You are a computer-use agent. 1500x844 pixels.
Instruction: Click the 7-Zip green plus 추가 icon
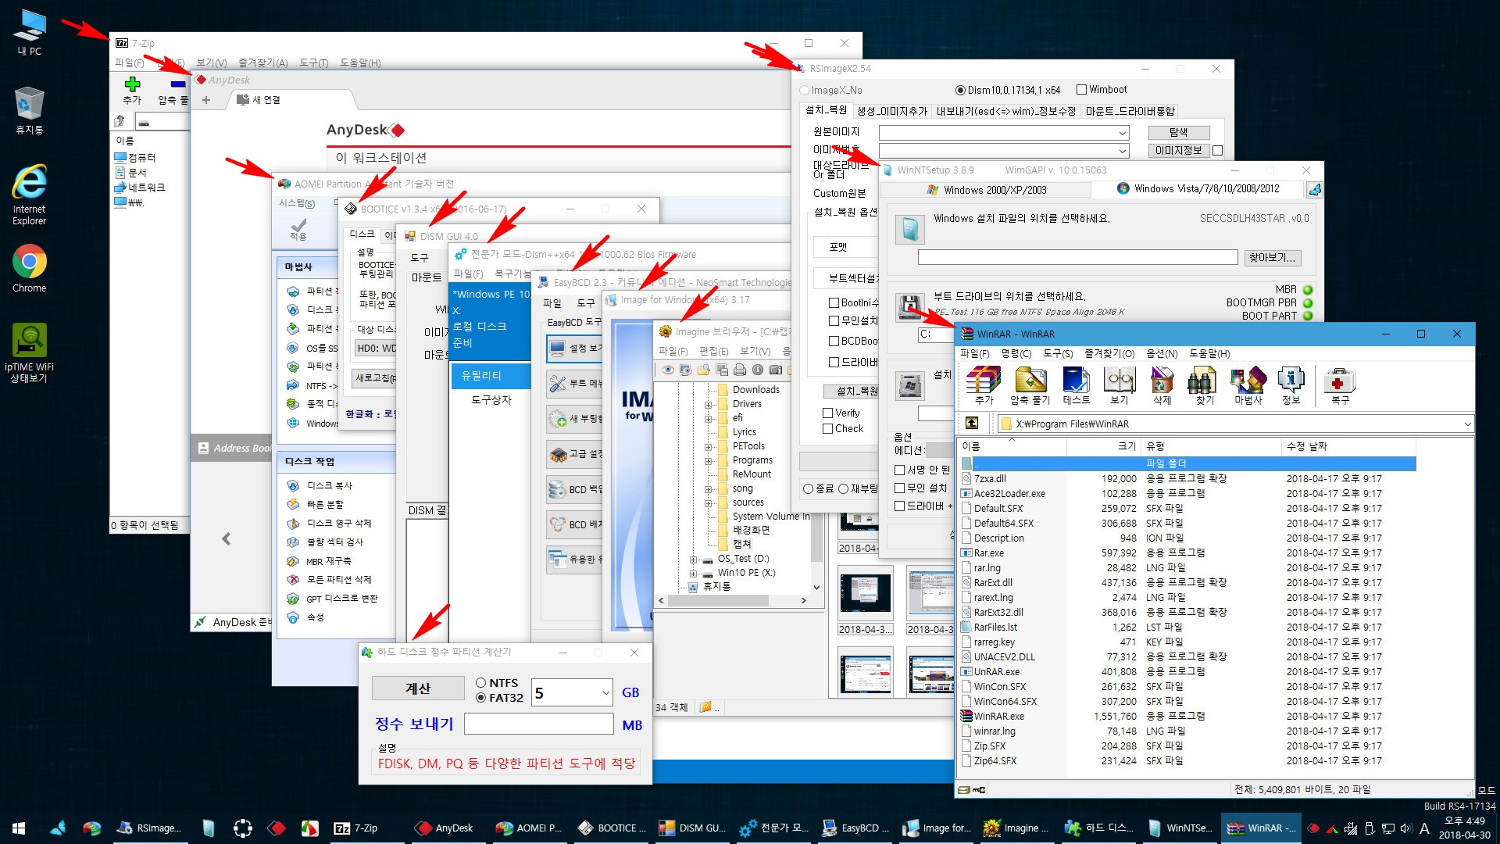point(133,84)
